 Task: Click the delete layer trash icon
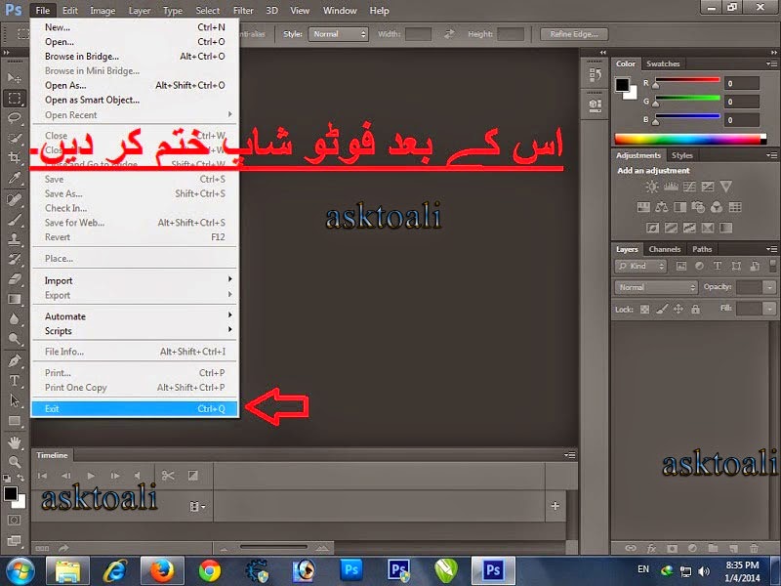tap(754, 548)
